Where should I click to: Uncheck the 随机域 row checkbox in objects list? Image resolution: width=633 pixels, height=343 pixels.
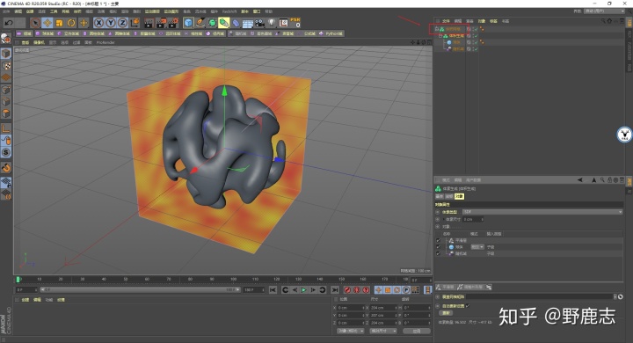coord(438,253)
